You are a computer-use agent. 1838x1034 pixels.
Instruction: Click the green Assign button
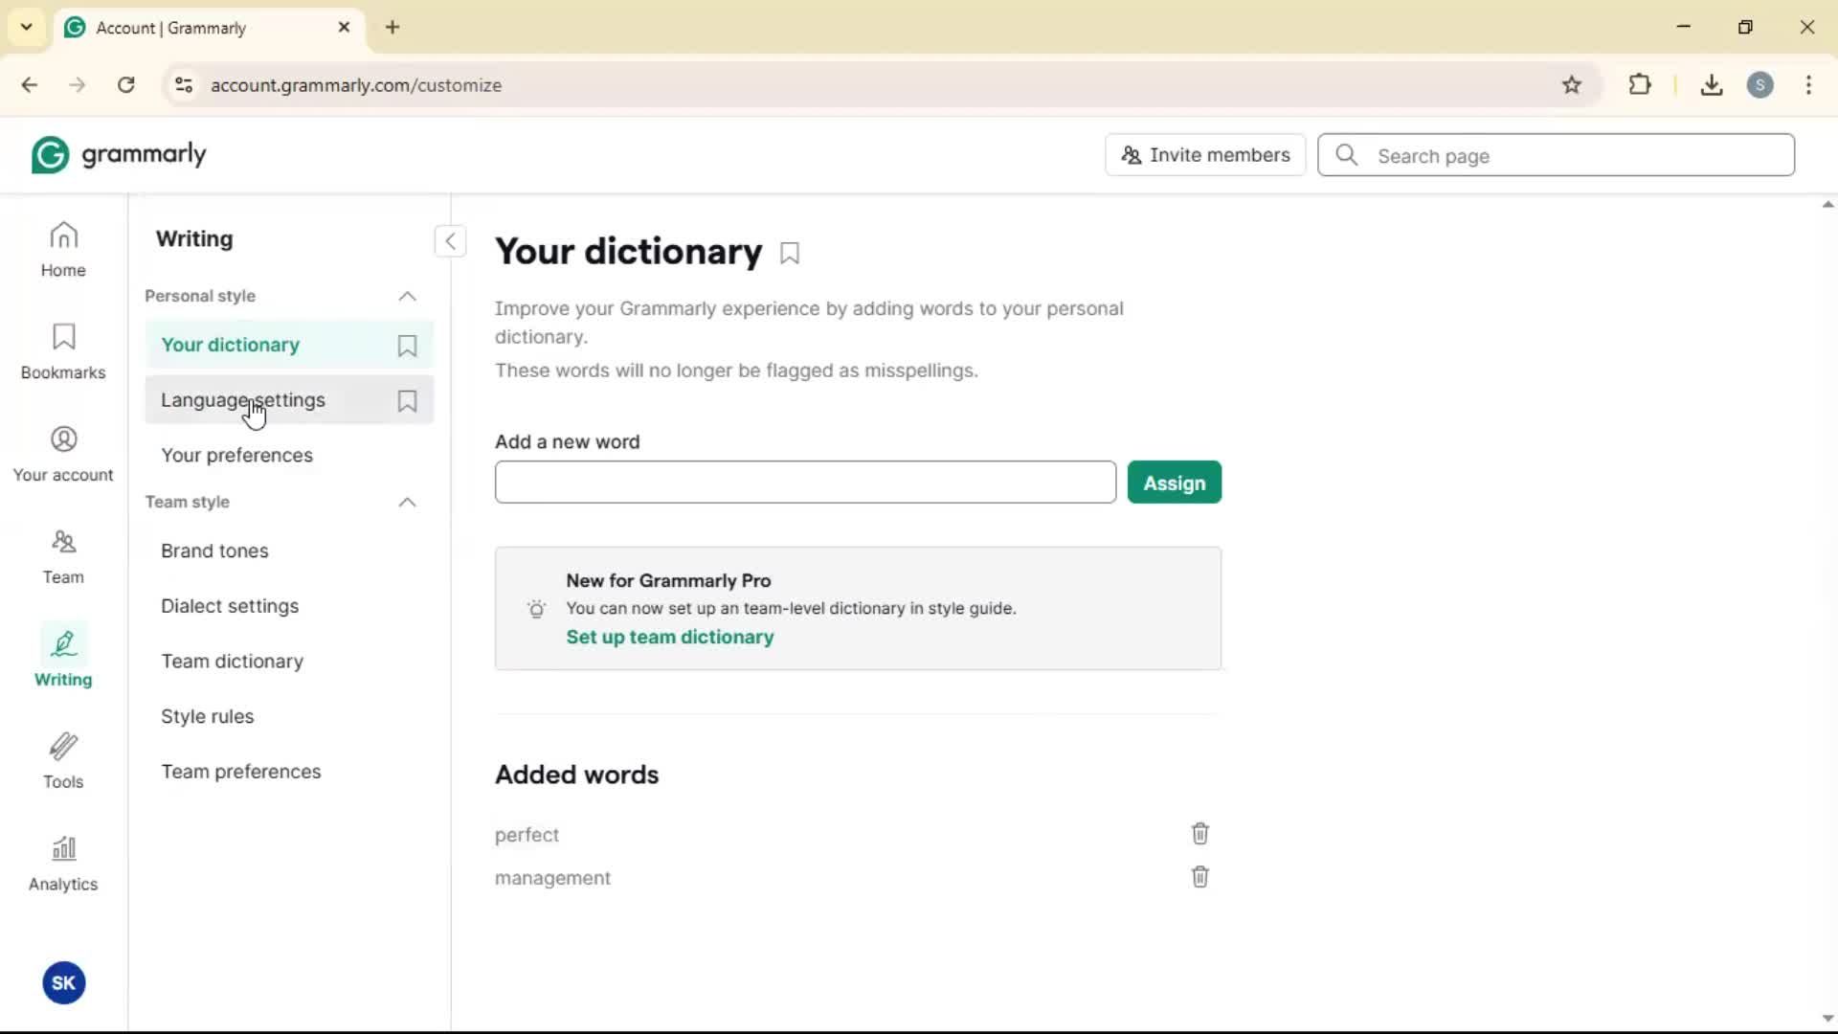1174,483
